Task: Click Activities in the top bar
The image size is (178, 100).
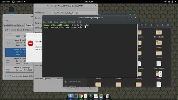Action: click(x=6, y=2)
